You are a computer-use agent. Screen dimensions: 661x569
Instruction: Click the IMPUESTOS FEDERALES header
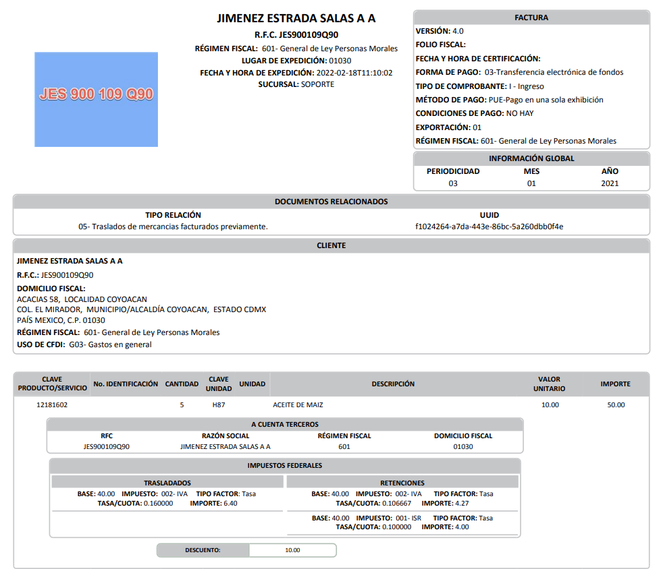click(x=285, y=465)
